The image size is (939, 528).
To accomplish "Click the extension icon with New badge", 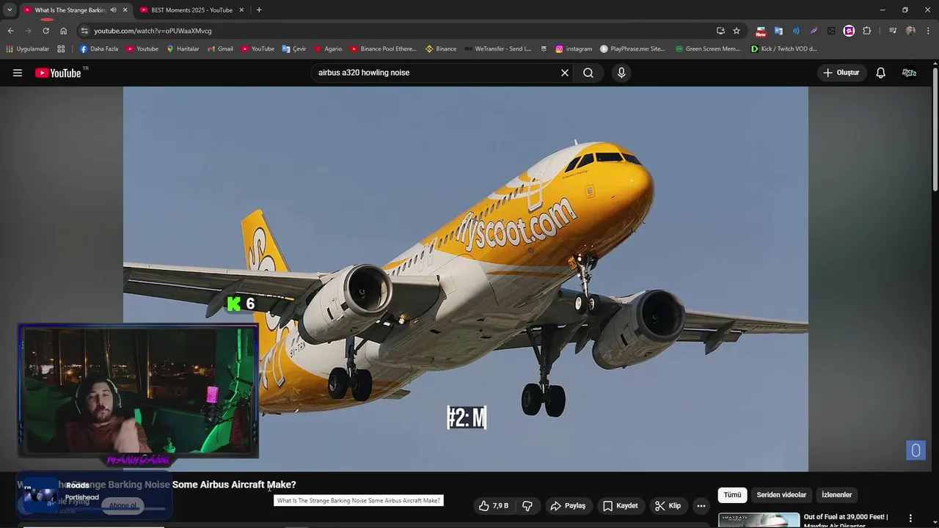I will 761,31.
